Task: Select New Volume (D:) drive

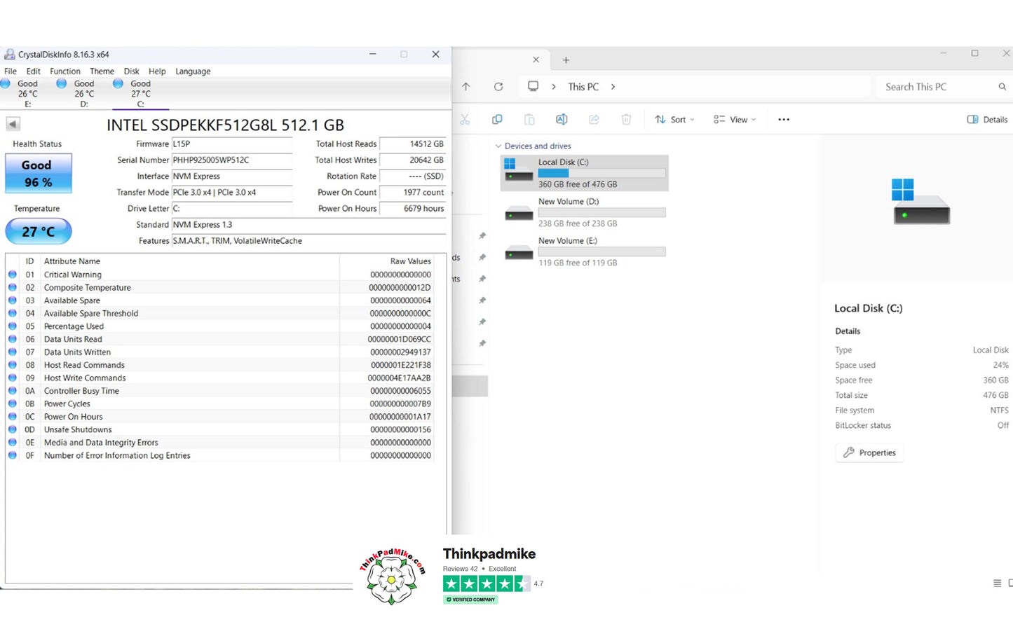Action: 585,212
